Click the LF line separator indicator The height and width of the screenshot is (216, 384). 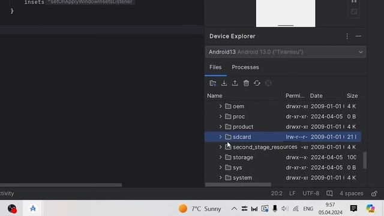pyautogui.click(x=292, y=193)
